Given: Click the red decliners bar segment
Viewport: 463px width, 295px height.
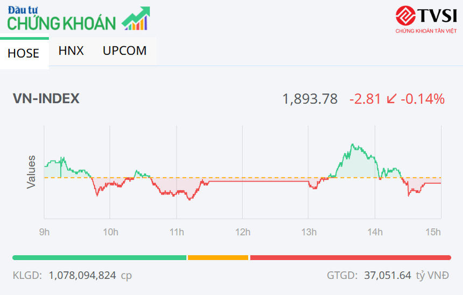Looking at the screenshot, I should point(350,258).
